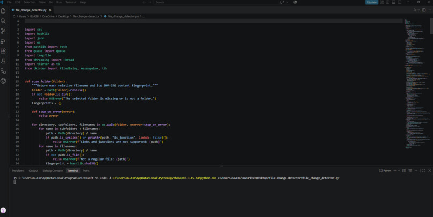Close the terminal panel with X

pos(430,171)
